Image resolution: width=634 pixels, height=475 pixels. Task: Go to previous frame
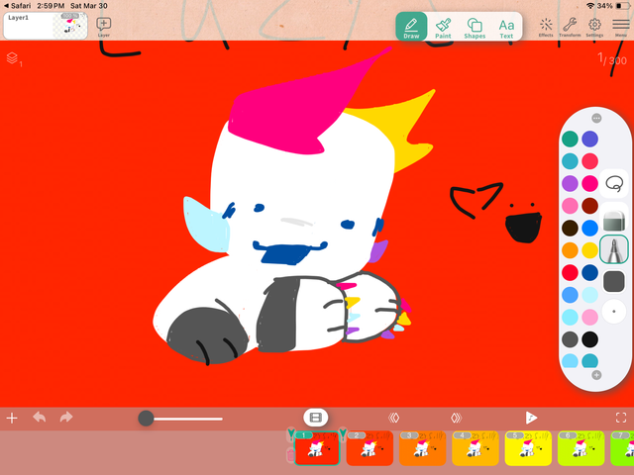[x=394, y=418]
